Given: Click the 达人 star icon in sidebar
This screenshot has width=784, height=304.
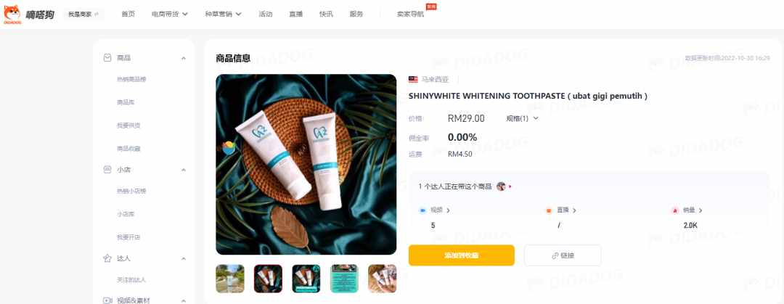Looking at the screenshot, I should (107, 258).
